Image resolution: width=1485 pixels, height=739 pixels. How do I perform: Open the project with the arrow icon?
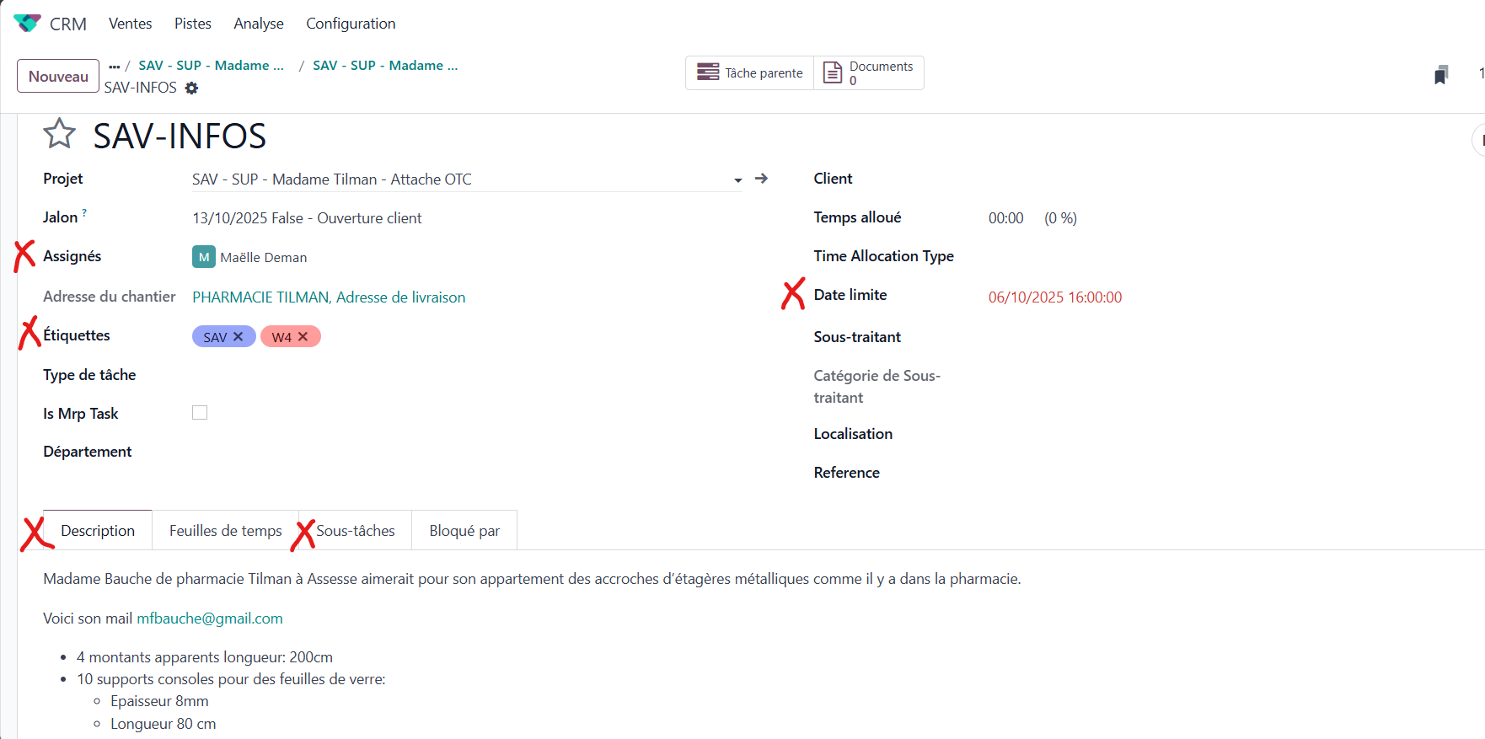pos(761,179)
